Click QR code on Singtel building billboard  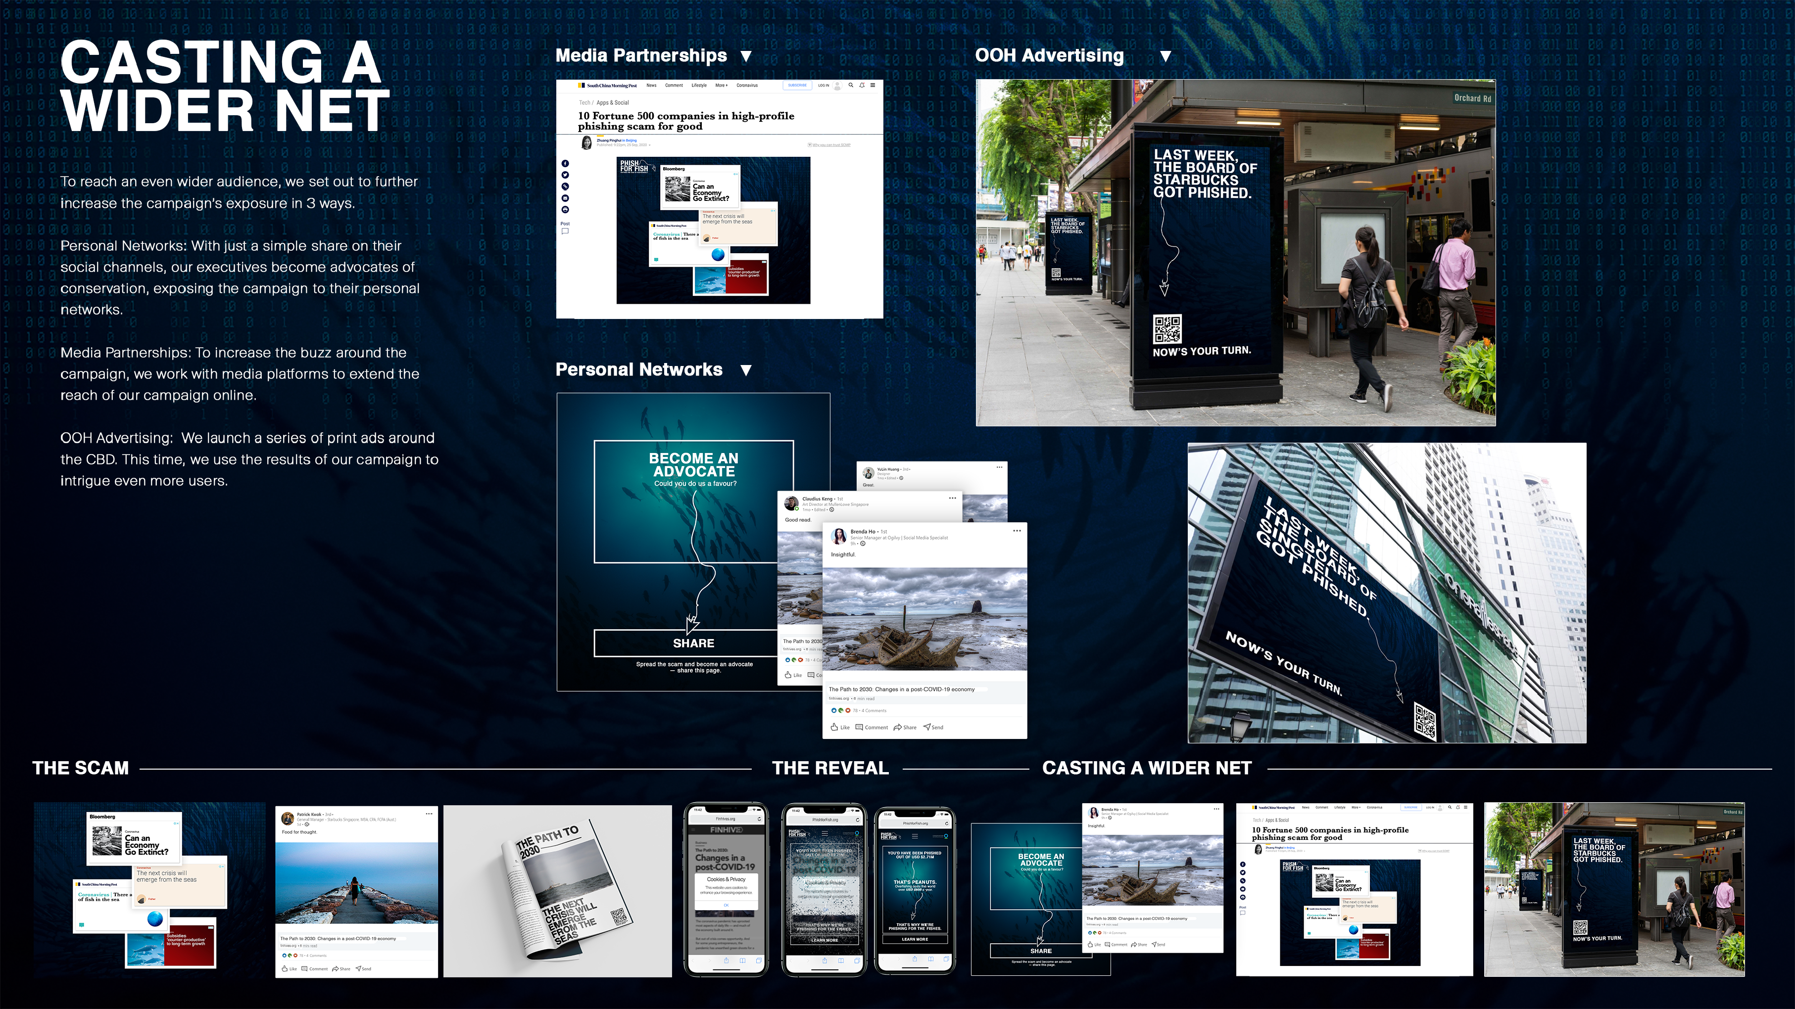1425,722
